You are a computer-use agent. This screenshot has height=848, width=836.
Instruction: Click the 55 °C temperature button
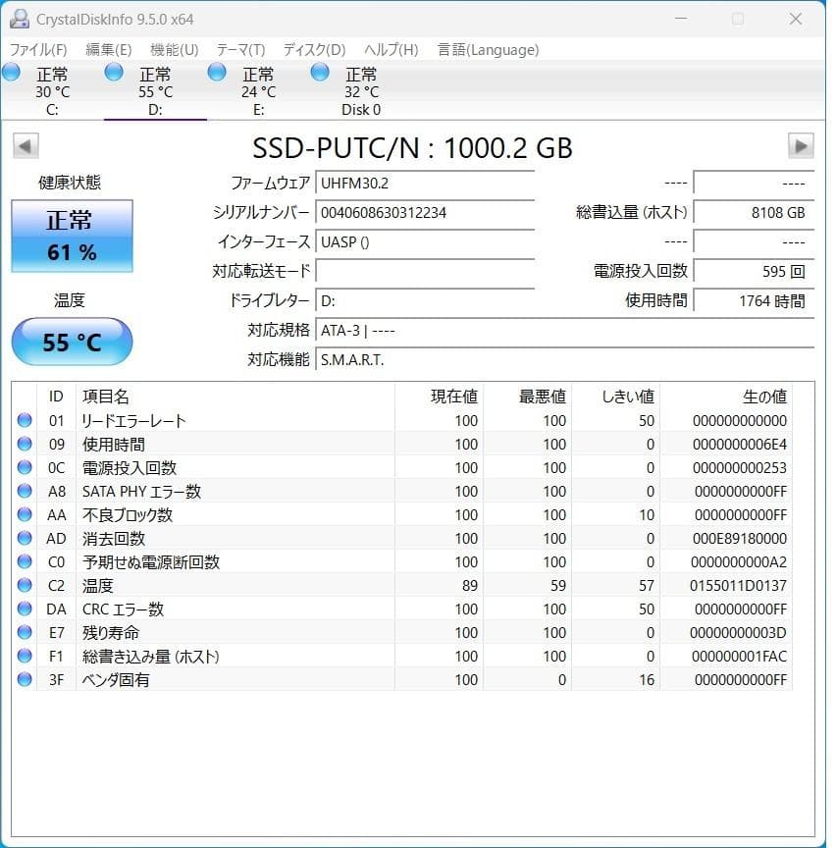[x=72, y=342]
